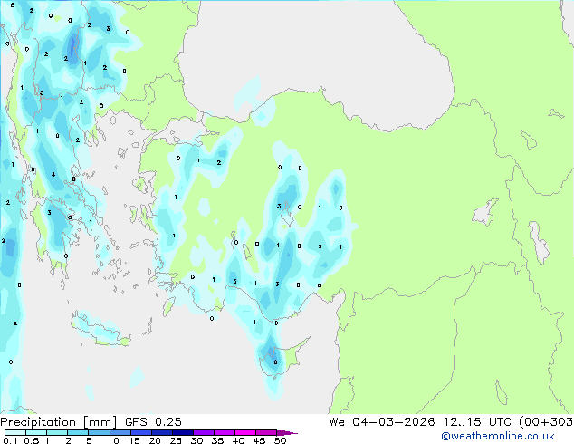This screenshot has height=444, width=574.
Task: Select the 5–10 mm legend color swatch
Action: pos(99,432)
